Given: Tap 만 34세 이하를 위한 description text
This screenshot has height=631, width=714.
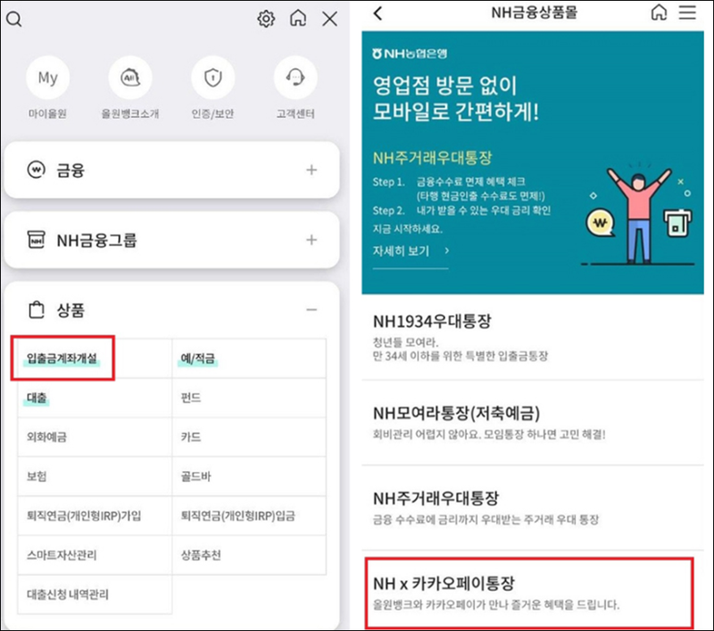Looking at the screenshot, I should pos(461,356).
